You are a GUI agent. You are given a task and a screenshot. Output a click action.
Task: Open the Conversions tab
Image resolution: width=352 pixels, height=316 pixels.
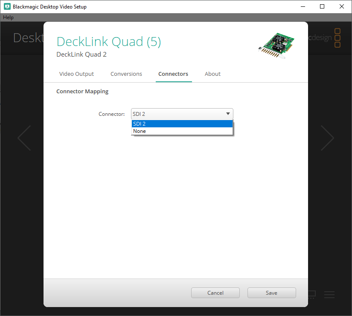click(x=126, y=74)
